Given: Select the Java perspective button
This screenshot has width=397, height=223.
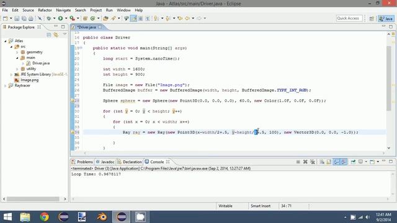Looking at the screenshot, I should 386,19.
